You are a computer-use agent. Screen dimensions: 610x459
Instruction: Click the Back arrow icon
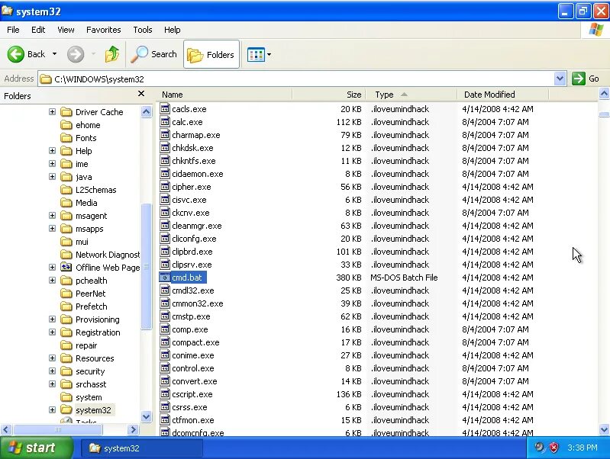coord(15,54)
